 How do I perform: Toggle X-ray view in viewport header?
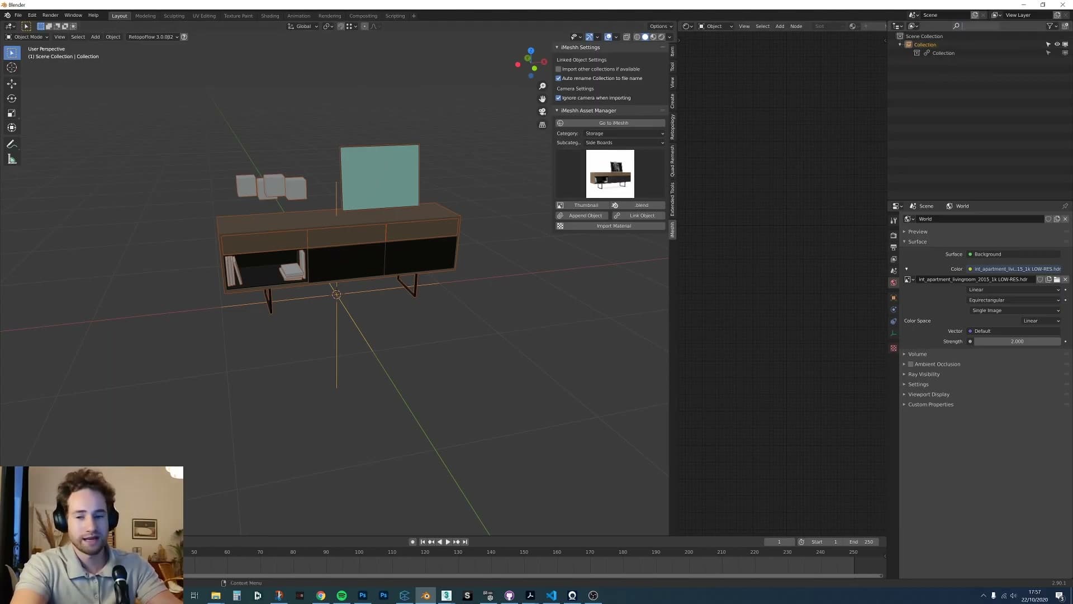point(626,37)
